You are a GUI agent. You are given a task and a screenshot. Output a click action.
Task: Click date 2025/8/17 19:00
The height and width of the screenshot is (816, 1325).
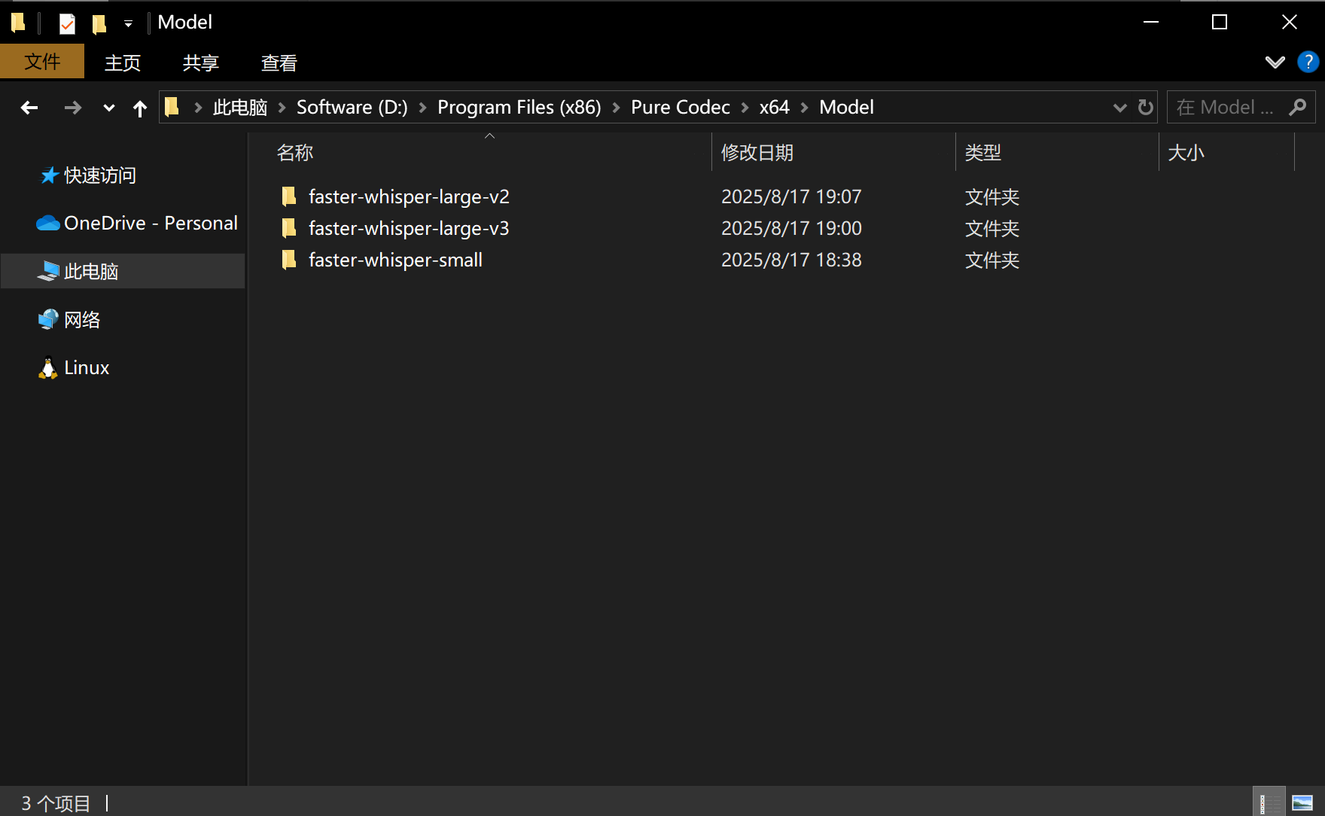[791, 228]
